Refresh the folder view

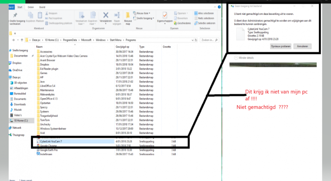[x=196, y=40]
